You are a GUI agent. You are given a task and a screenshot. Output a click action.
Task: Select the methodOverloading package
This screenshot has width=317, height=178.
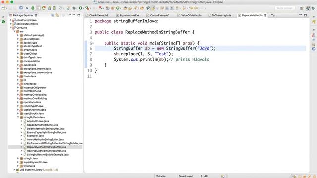35,95
